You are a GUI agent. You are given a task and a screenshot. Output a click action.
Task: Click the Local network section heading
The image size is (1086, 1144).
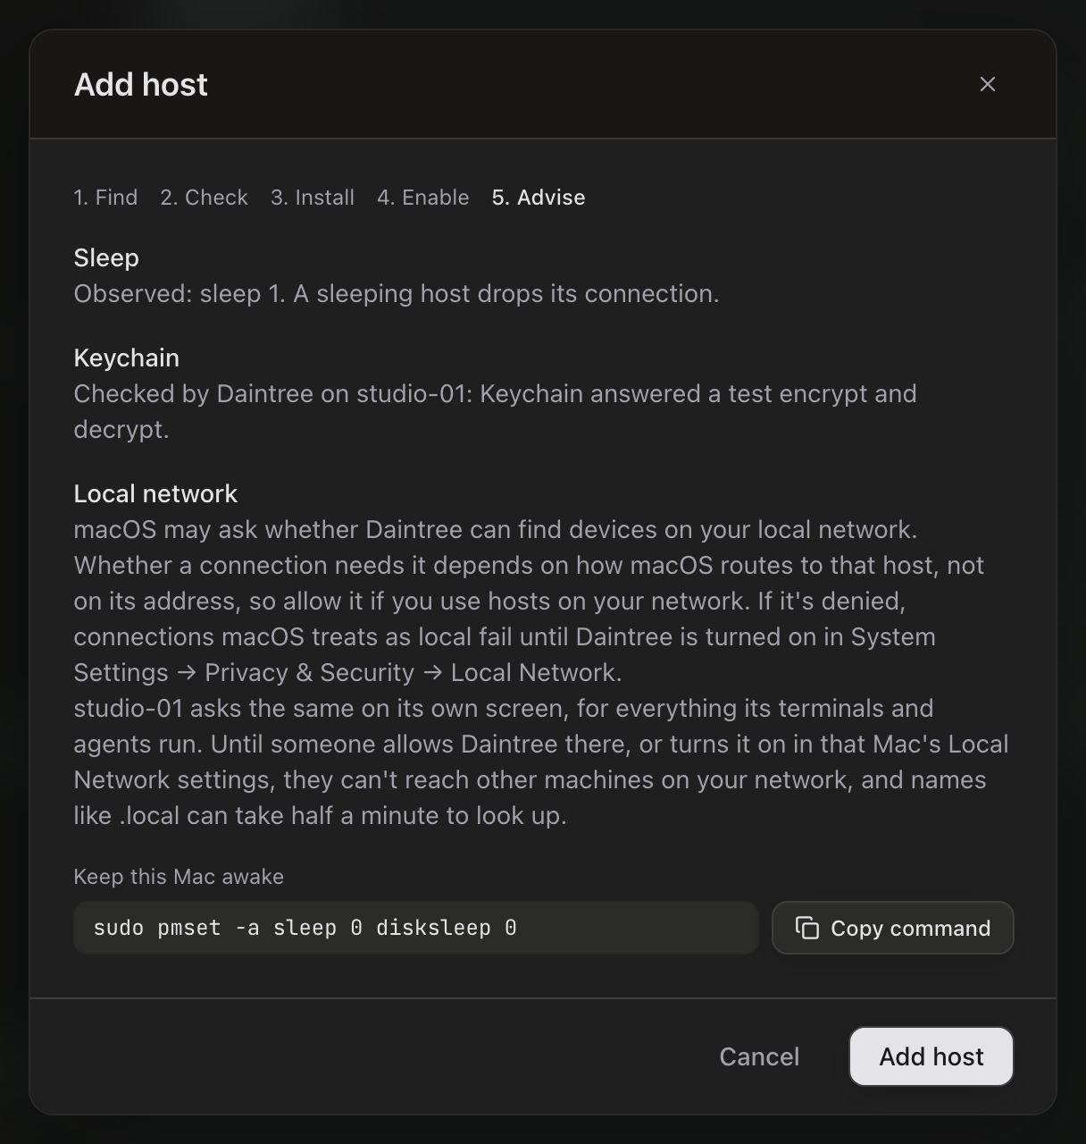click(x=155, y=493)
